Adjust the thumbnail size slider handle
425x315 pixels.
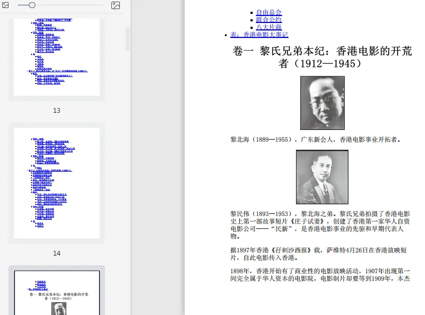(x=32, y=5)
